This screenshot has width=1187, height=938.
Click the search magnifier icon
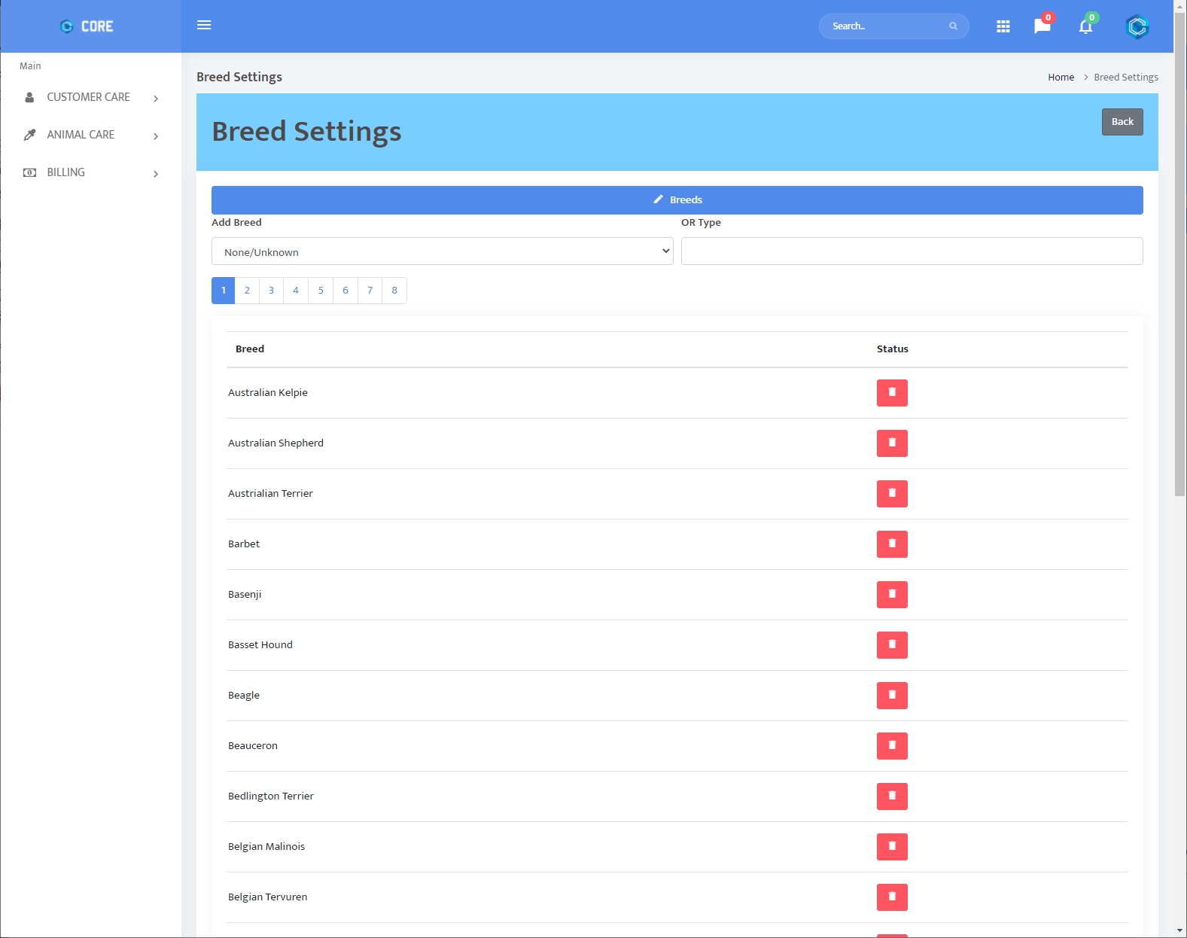pyautogui.click(x=953, y=26)
